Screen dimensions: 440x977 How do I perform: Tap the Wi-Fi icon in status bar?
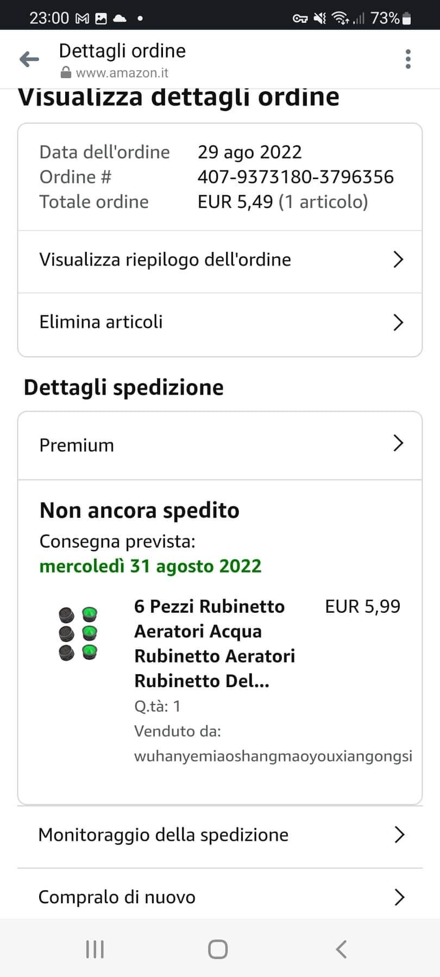pyautogui.click(x=340, y=18)
